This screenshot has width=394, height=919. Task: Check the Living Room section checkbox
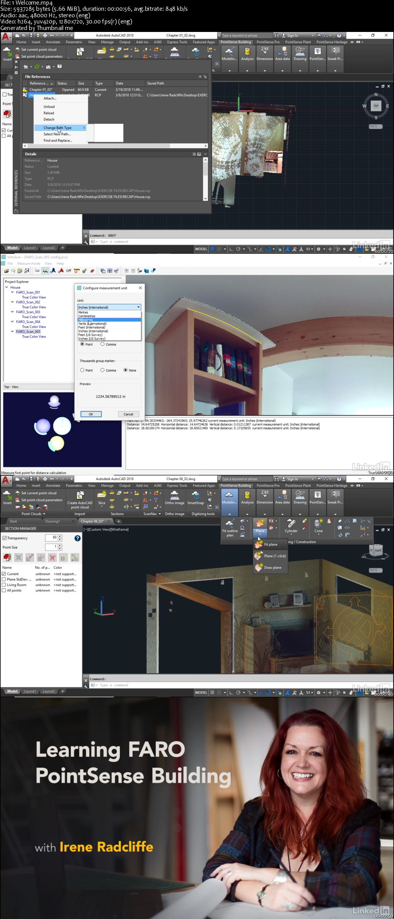(x=4, y=585)
